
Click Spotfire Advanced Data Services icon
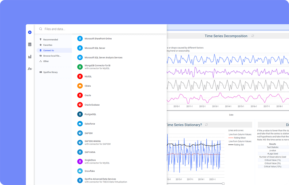click(80, 180)
